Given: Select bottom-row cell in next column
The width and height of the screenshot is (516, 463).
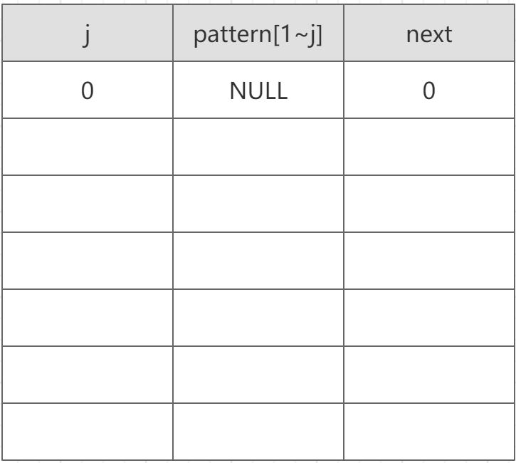Looking at the screenshot, I should [x=429, y=432].
